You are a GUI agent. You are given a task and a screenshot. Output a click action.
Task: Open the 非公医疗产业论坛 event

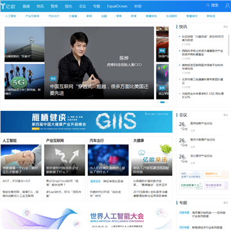[x=201, y=156]
